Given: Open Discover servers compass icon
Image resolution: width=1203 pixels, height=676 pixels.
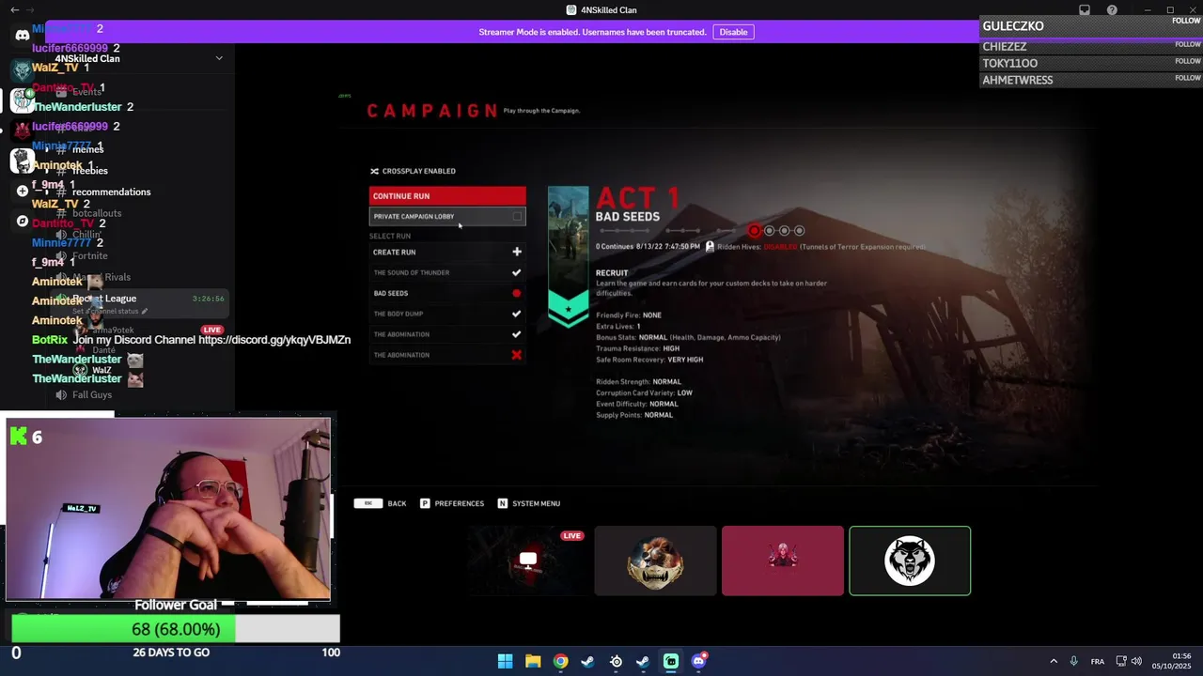Looking at the screenshot, I should point(23,221).
